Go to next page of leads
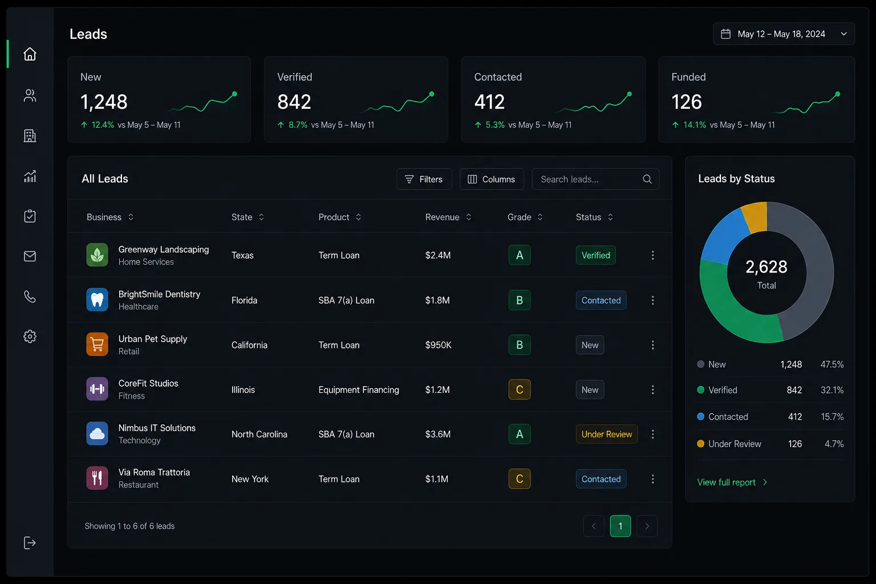876x584 pixels. click(647, 526)
